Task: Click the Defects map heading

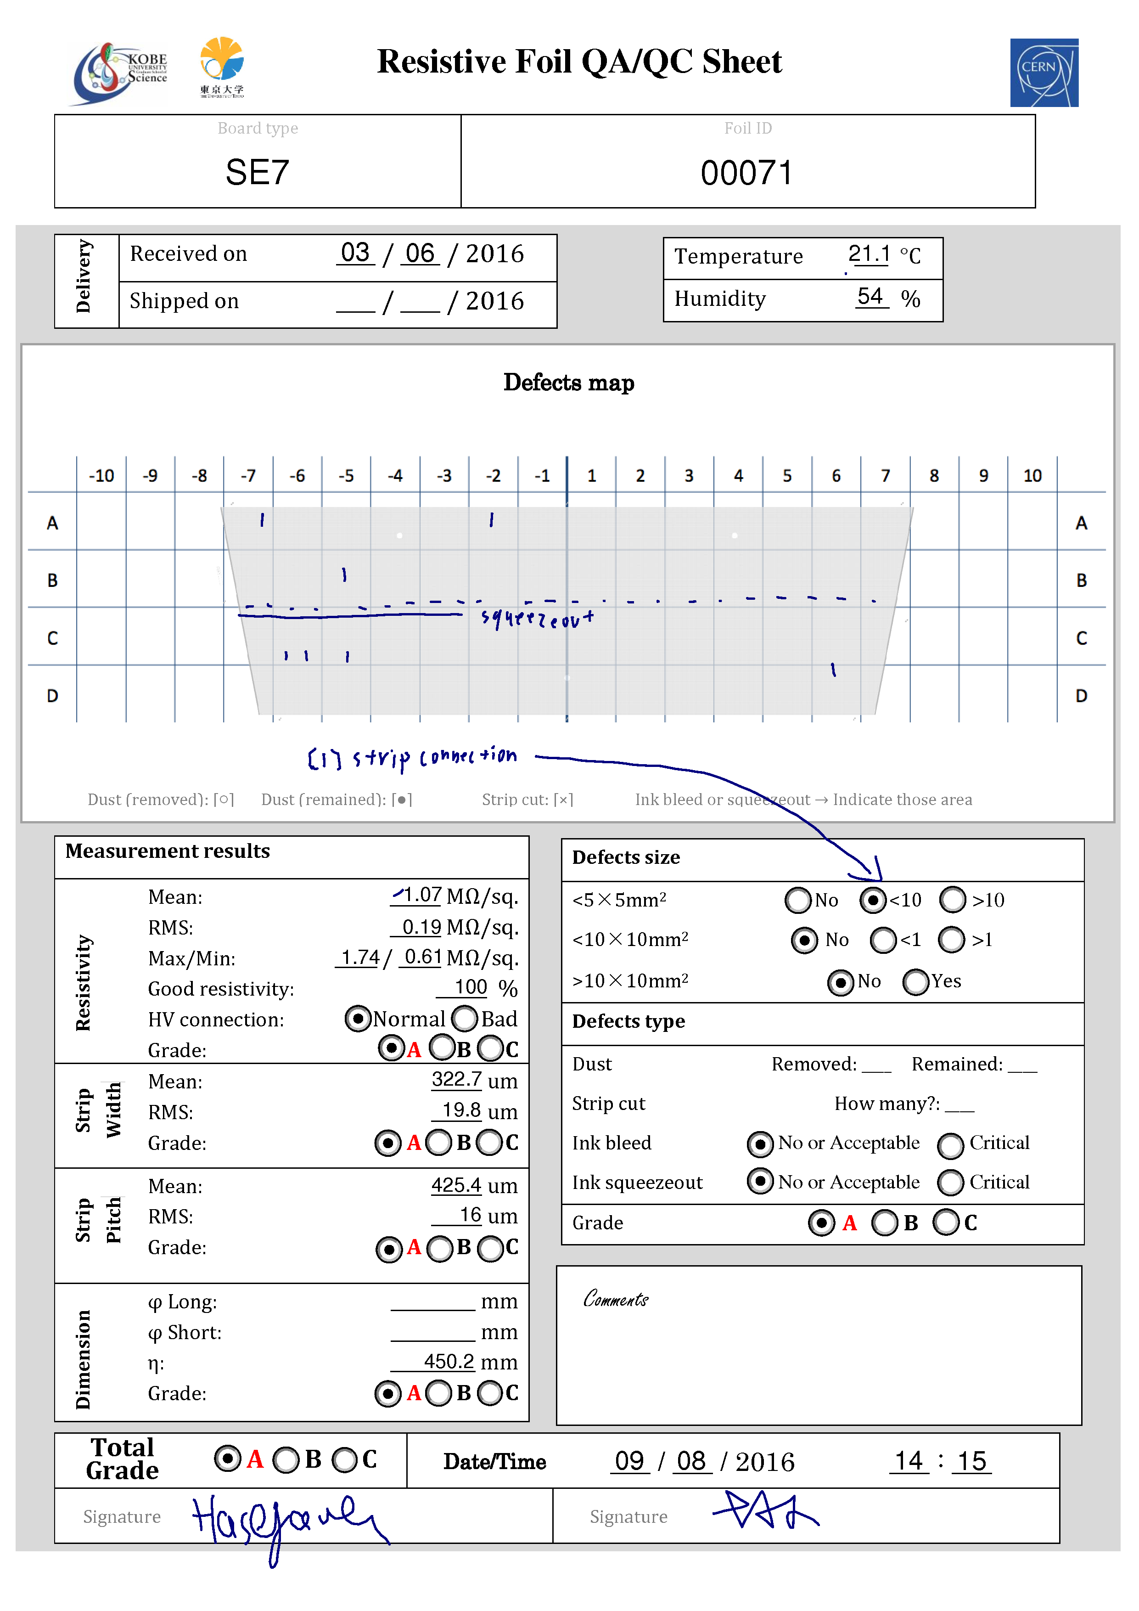Action: [x=569, y=383]
